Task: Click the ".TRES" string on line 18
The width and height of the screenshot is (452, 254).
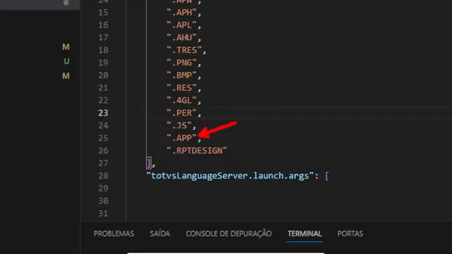Action: point(184,50)
